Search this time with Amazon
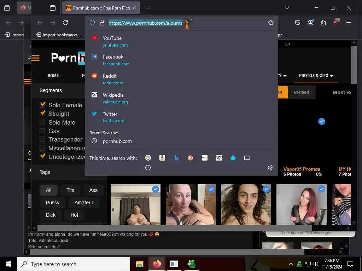 (x=162, y=158)
